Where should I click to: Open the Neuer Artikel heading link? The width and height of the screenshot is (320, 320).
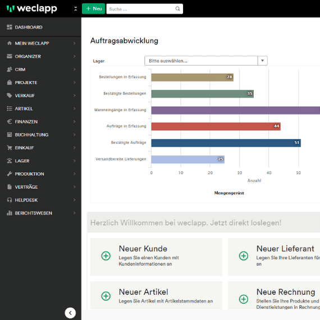144,292
